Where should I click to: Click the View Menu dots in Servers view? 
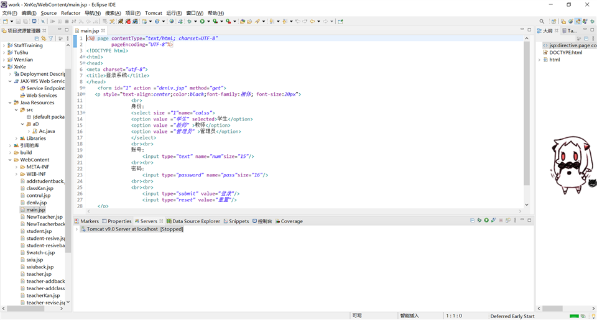tap(515, 221)
